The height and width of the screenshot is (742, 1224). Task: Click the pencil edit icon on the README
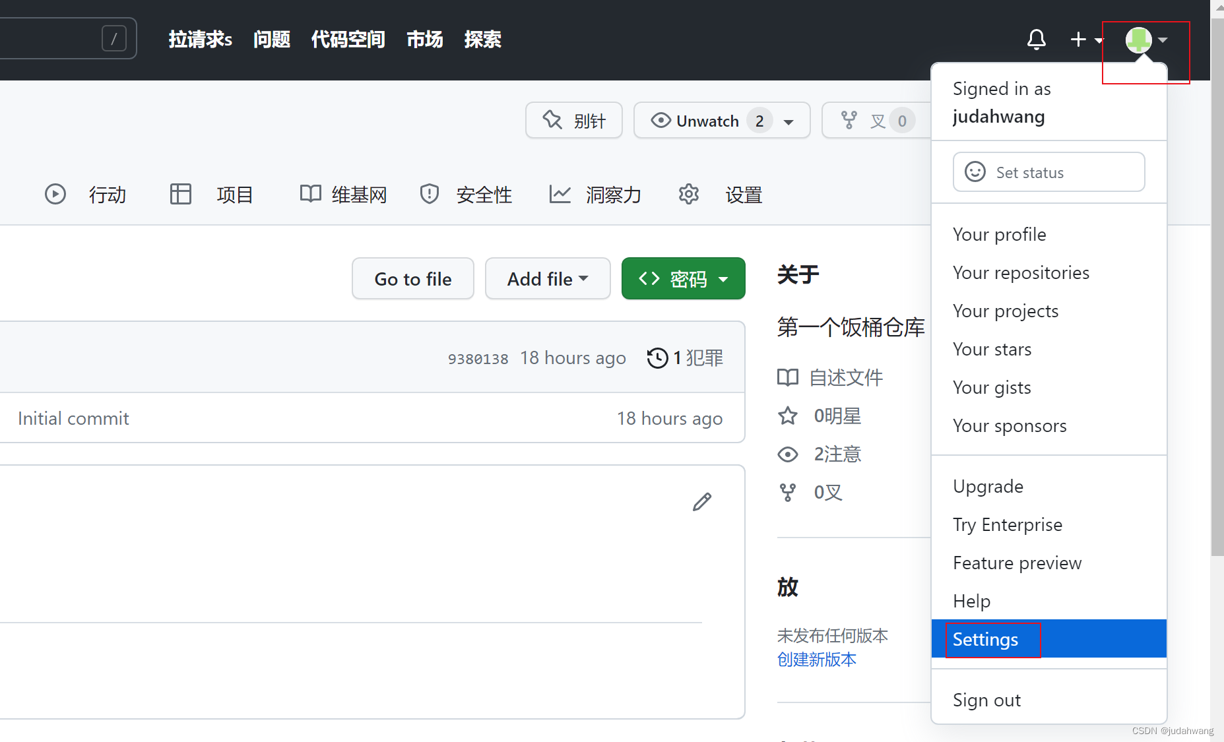702,502
